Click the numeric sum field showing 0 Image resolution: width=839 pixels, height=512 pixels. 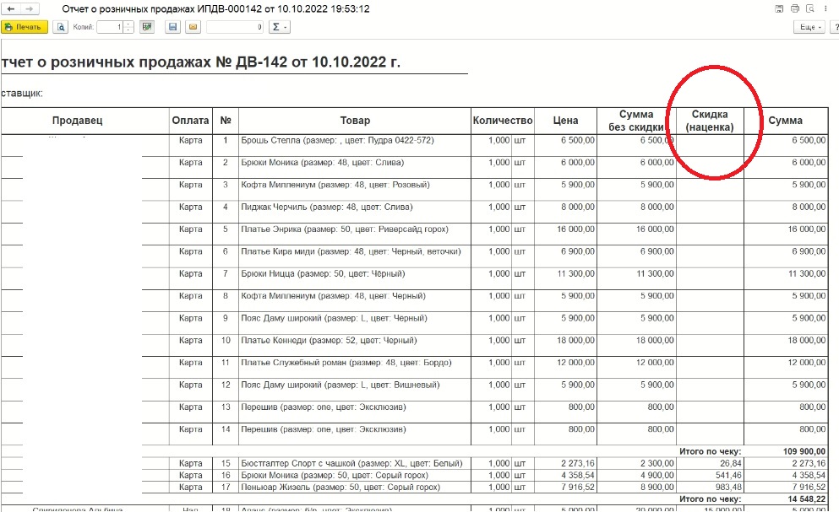click(x=235, y=27)
